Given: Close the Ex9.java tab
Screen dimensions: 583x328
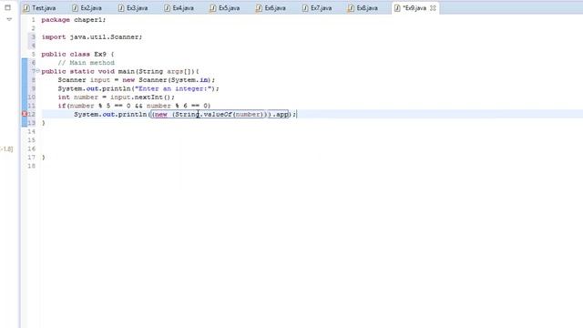Looking at the screenshot, I should (x=433, y=8).
